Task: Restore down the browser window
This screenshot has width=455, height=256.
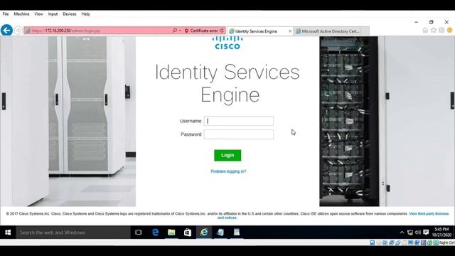Action: pyautogui.click(x=432, y=22)
